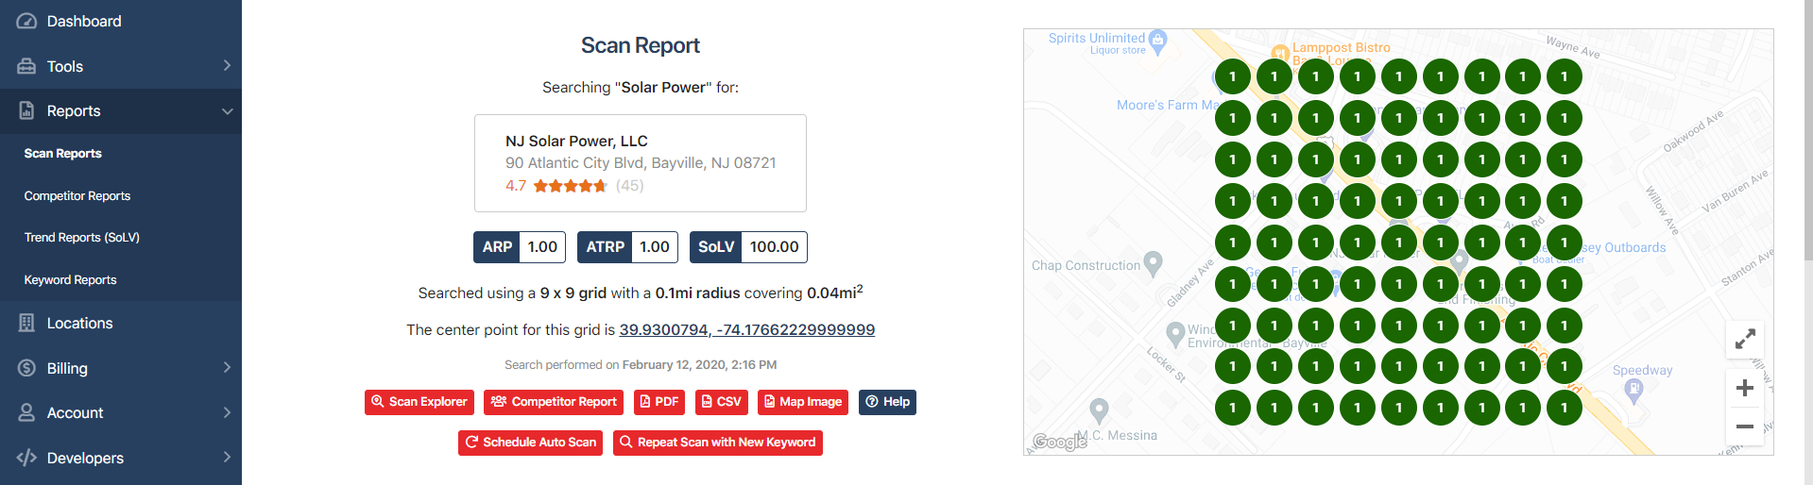The width and height of the screenshot is (1813, 485).
Task: Click the Developers code icon
Action: (x=26, y=458)
